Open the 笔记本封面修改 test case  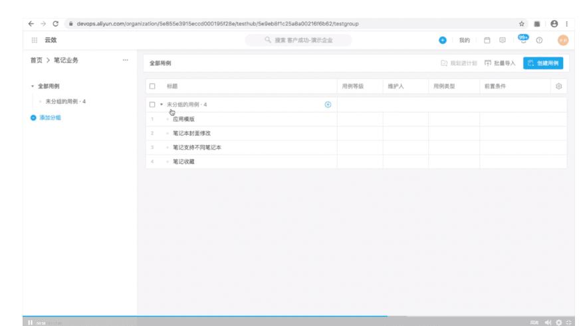pos(191,133)
